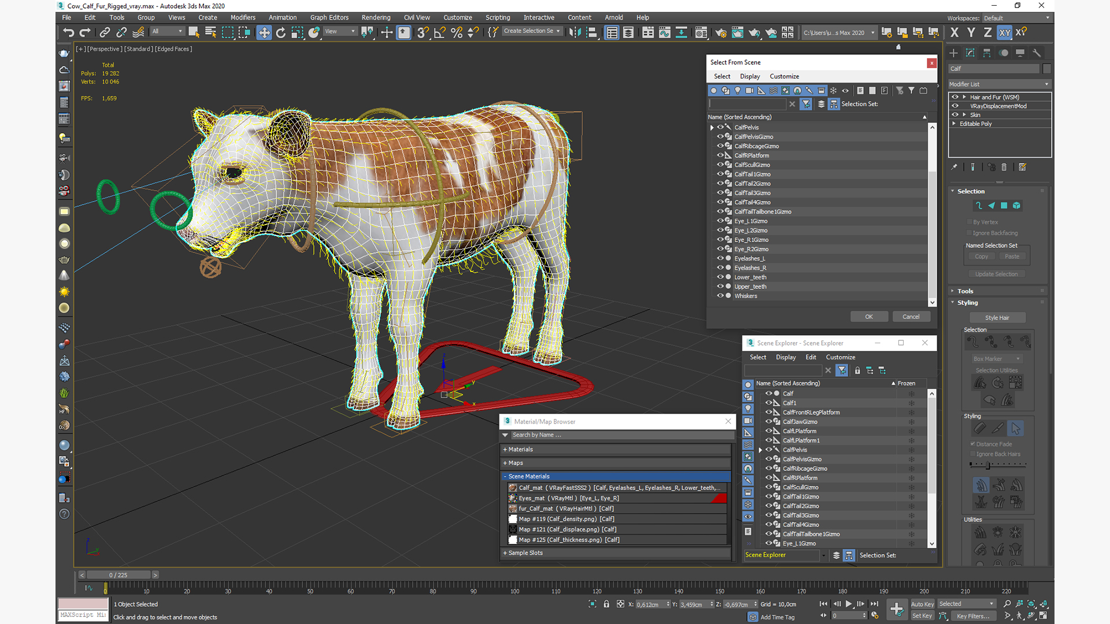
Task: Open the Rendering menu
Action: coord(376,17)
